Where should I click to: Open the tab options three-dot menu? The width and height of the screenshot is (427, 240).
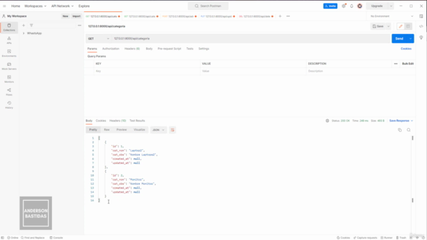pyautogui.click(x=288, y=16)
